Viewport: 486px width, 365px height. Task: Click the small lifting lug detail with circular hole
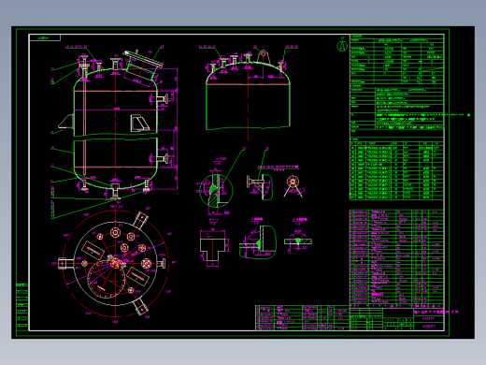[293, 186]
